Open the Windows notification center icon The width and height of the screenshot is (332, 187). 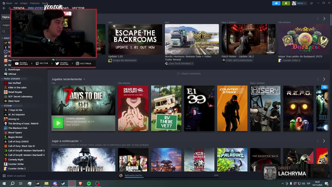327,184
